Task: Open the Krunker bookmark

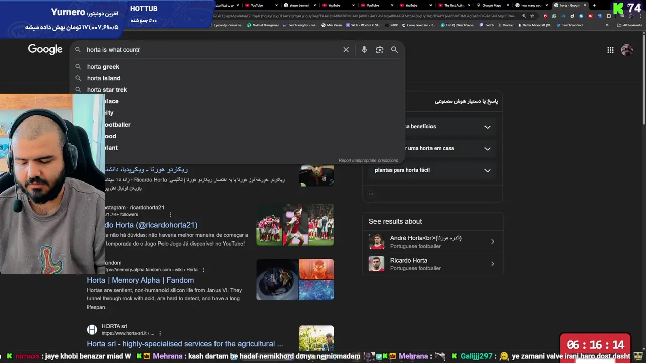Action: coord(505,25)
